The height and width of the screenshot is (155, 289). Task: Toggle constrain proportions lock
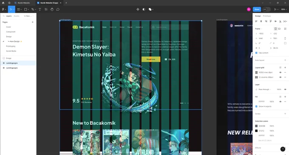coord(285,38)
